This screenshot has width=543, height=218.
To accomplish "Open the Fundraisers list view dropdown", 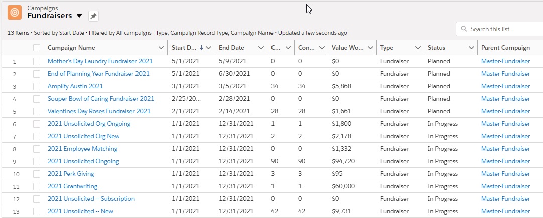I will coord(79,16).
